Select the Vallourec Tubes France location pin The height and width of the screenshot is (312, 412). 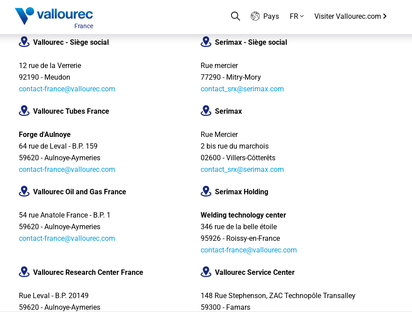pyautogui.click(x=24, y=111)
